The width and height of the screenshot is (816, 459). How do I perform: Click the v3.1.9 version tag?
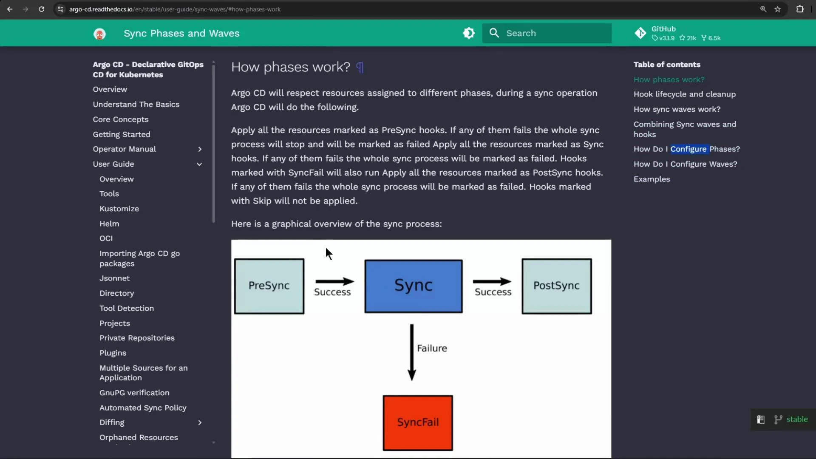point(663,38)
